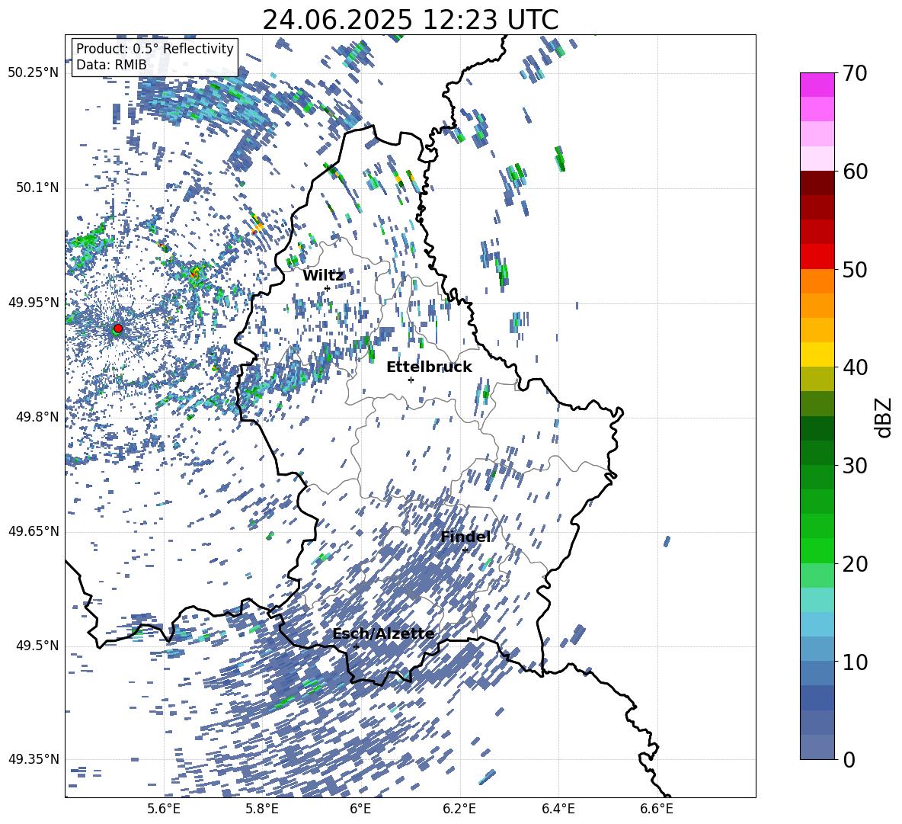
Task: Click the timestamp title 24.06.2025 12:23 UTC
Action: tap(410, 20)
